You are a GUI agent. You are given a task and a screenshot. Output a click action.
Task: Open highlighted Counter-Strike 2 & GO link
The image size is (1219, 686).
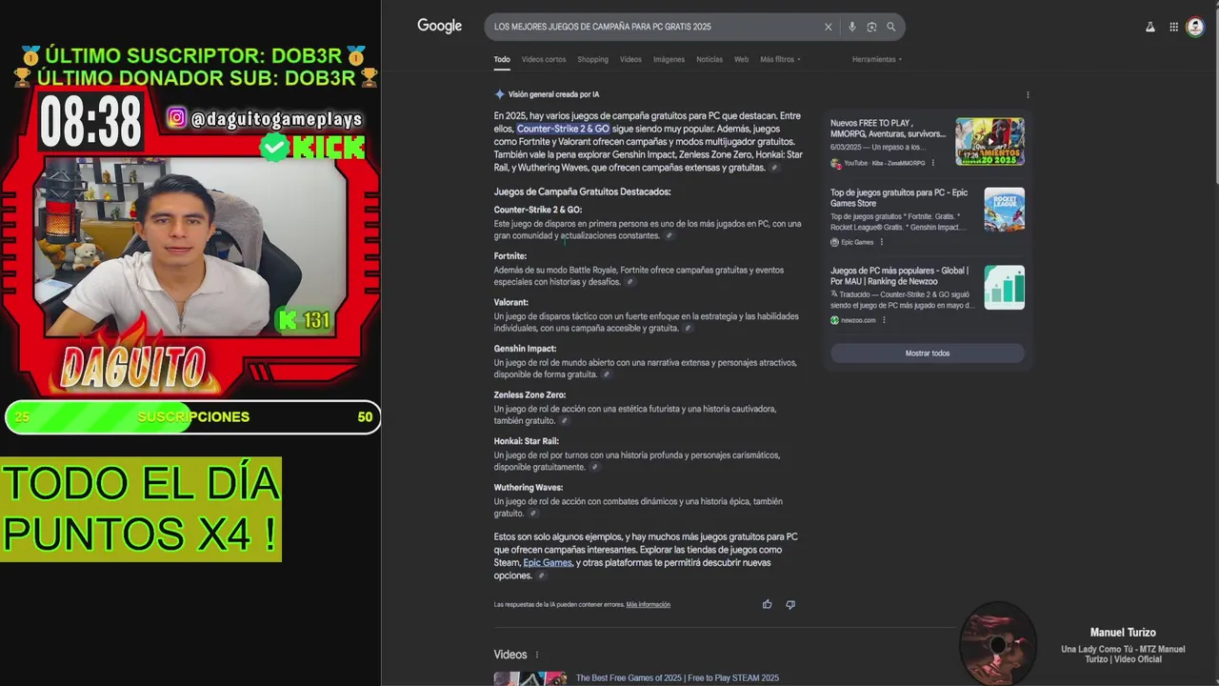click(x=563, y=129)
